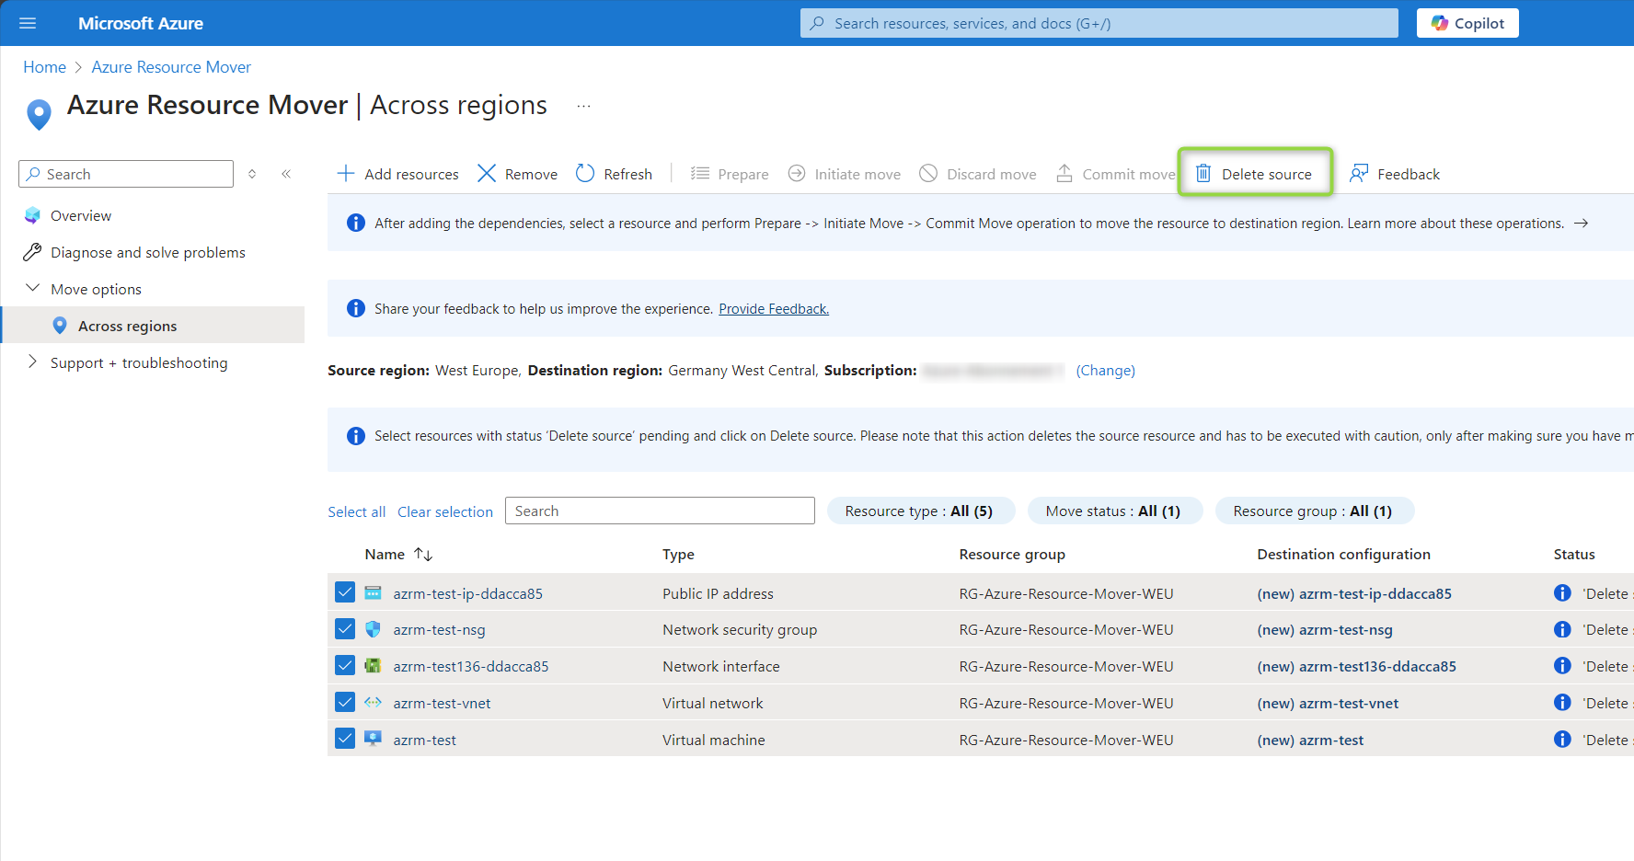Uncheck the azrm-test-ip-ddacca85 row checkbox
Screen dimensions: 1634x861
(x=345, y=592)
